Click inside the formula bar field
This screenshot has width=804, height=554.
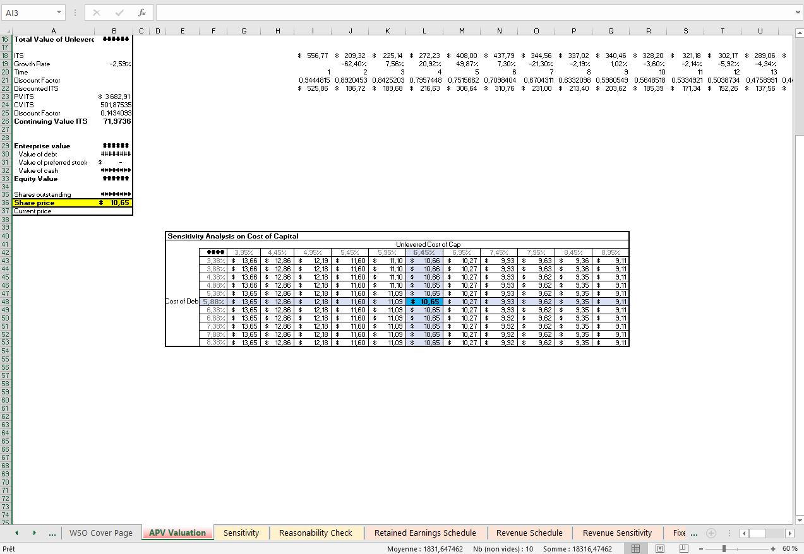pyautogui.click(x=474, y=13)
